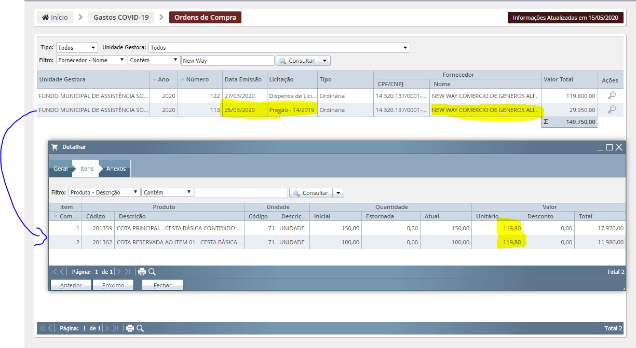Click sum total 149.750,00 cell

pyautogui.click(x=570, y=122)
